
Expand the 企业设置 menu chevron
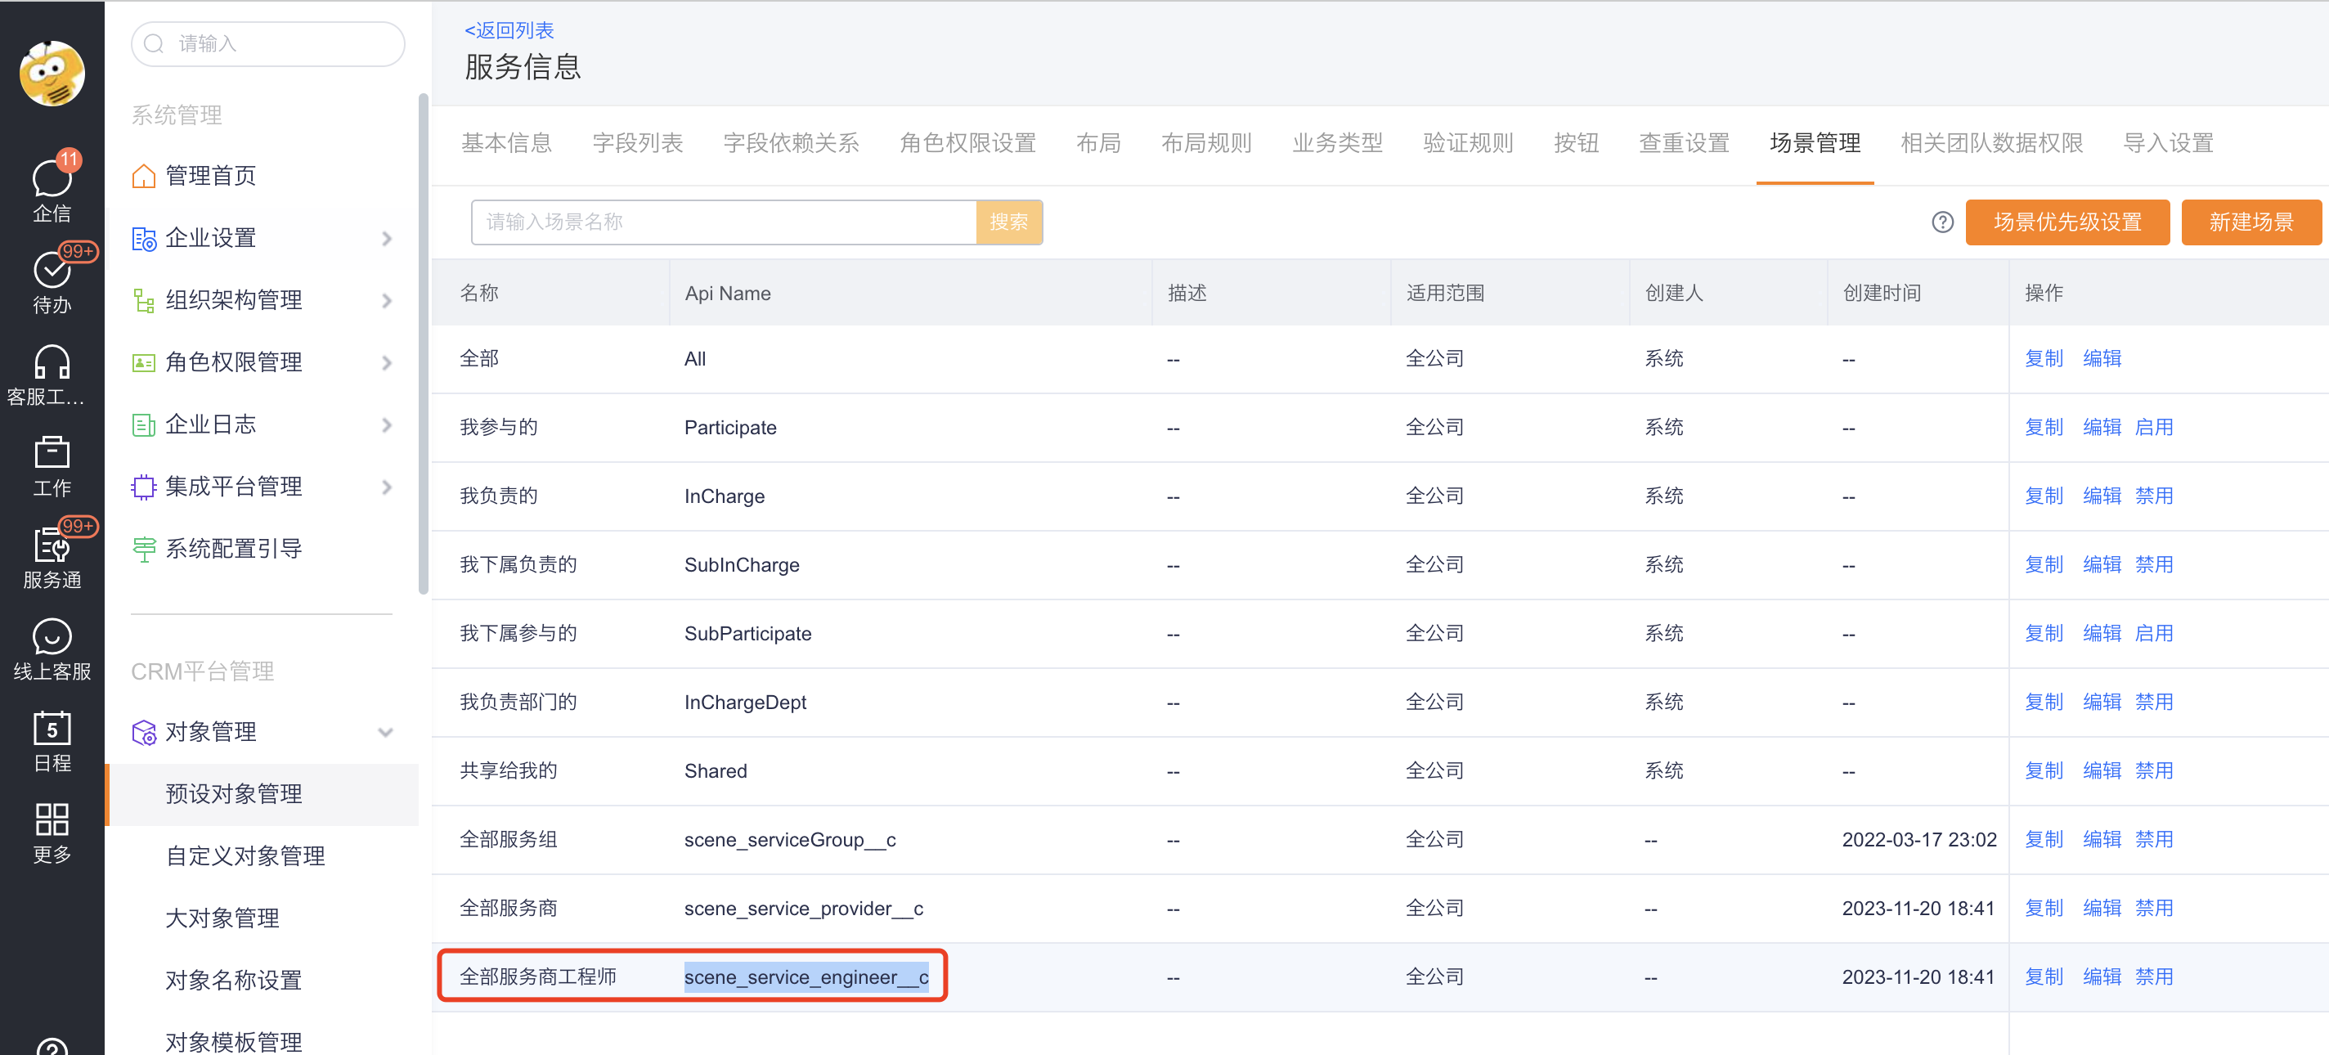point(387,239)
